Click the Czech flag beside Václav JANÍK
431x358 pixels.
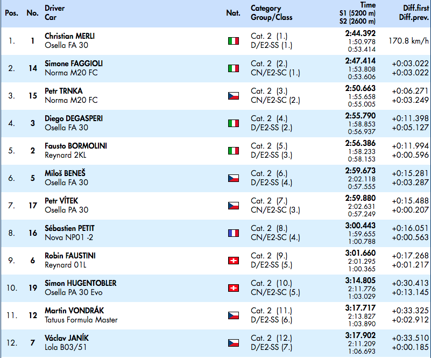tap(234, 343)
